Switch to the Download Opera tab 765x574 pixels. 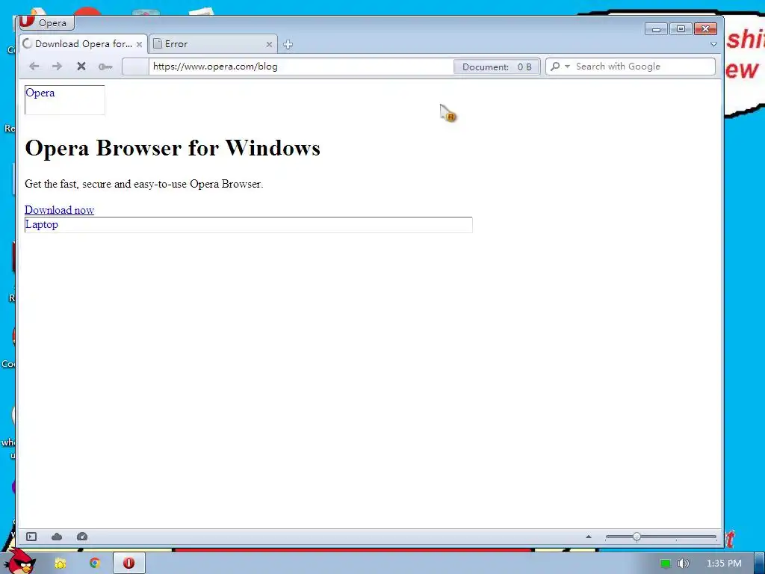tap(83, 44)
